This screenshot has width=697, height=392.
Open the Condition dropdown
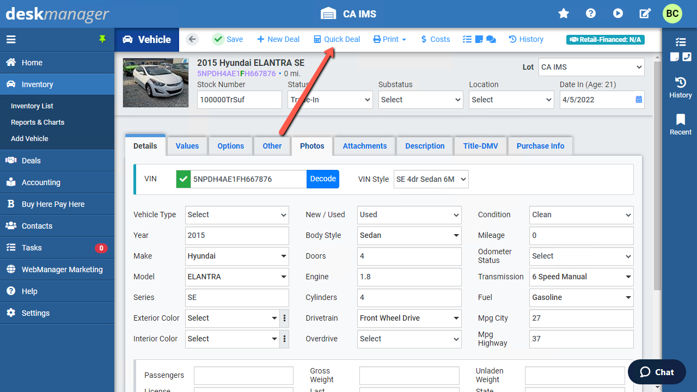(582, 215)
